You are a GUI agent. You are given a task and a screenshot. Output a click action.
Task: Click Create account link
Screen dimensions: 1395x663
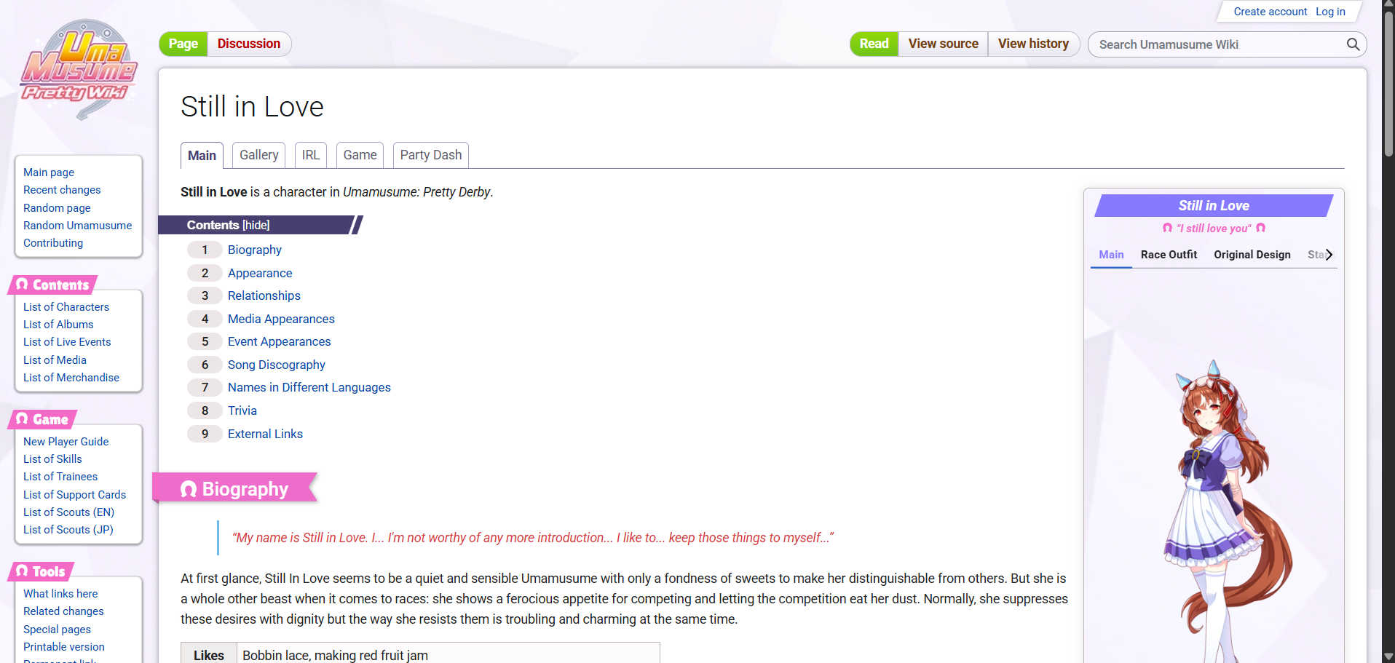coord(1270,12)
